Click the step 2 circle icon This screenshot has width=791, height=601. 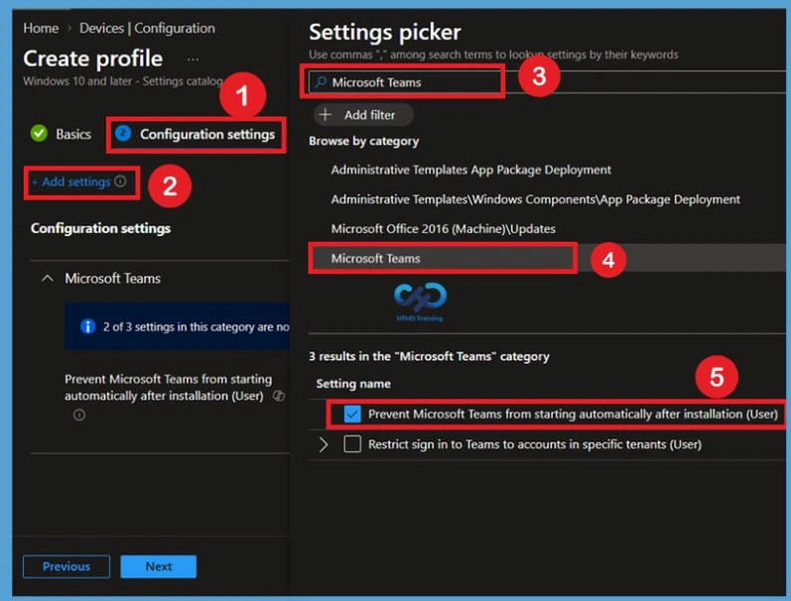click(123, 133)
